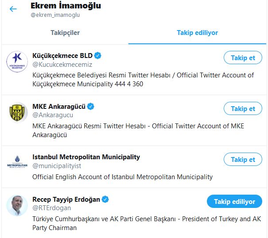This screenshot has height=238, width=268.
Task: Click the Ekrem İmamoğlu header name
Action: [66, 6]
